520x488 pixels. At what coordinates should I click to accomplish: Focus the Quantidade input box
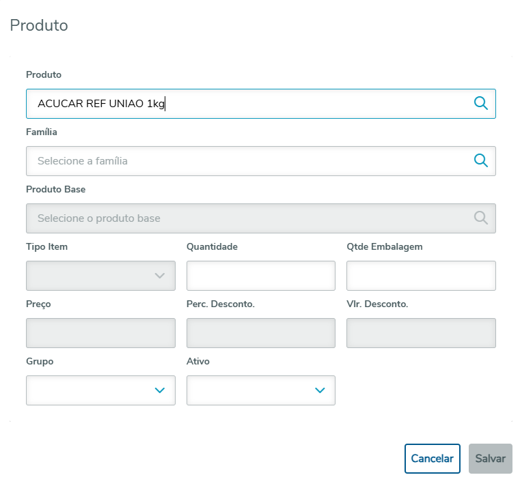point(261,276)
